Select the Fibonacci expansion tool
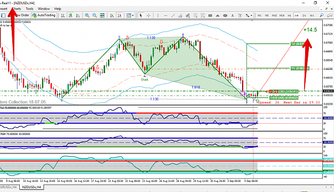 pyautogui.click(x=203, y=15)
